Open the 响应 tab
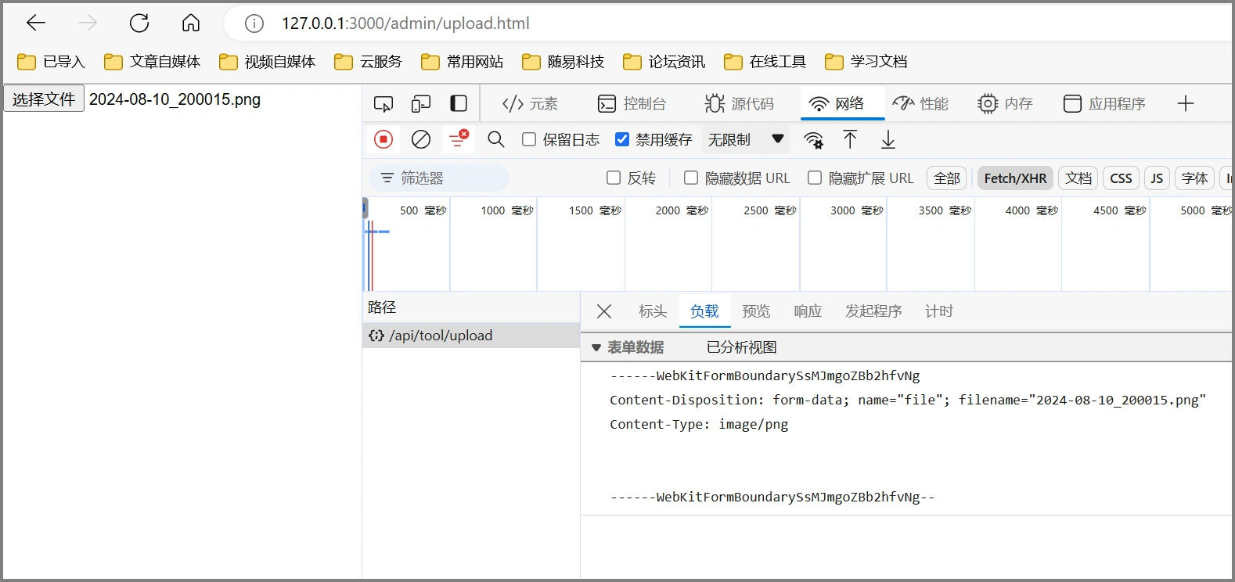The width and height of the screenshot is (1235, 582). pos(808,311)
